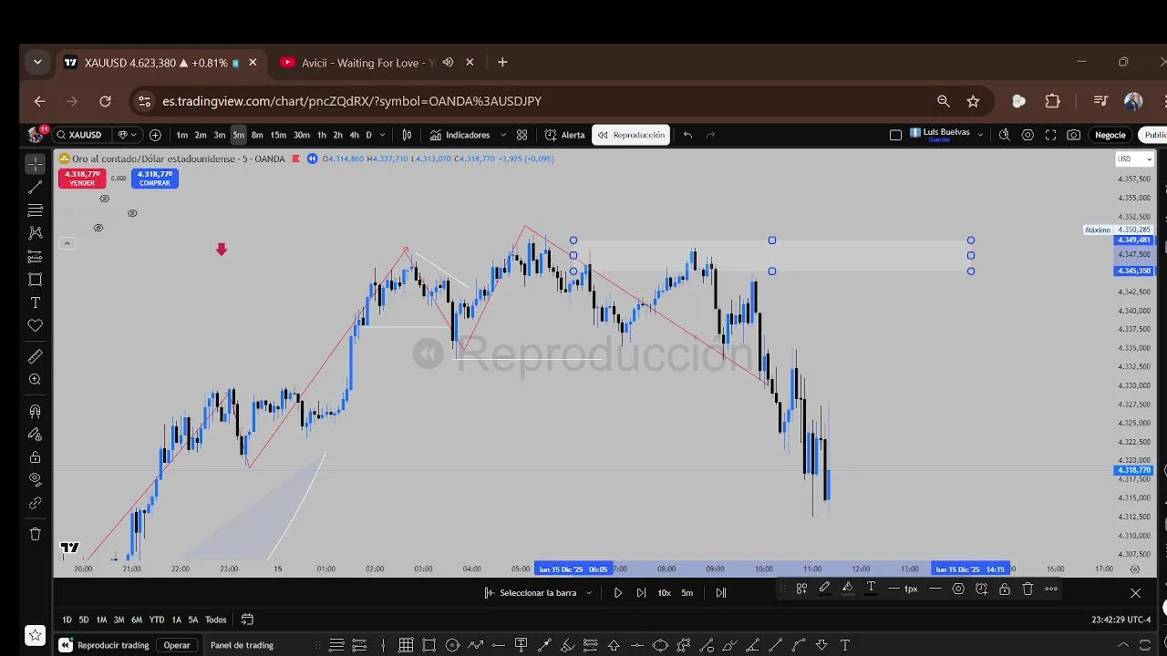
Task: Expand the Luis Buelvas layout dropdown arrow
Action: point(980,135)
